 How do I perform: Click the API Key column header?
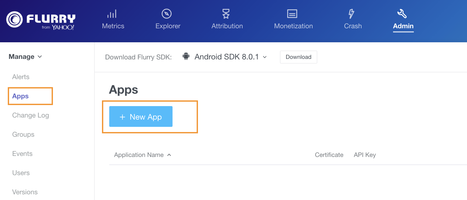click(x=365, y=155)
